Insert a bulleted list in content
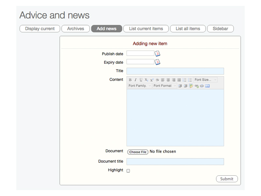The image size is (261, 196). [190, 80]
